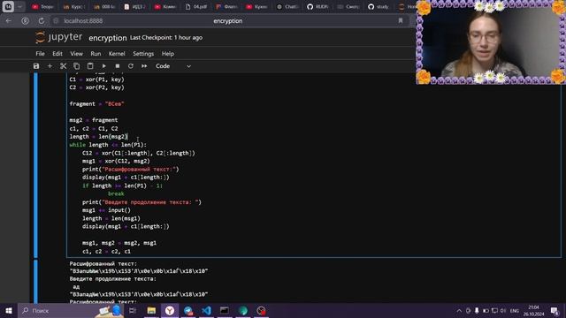Switch to the GitHub study tab
566x318 pixels.
tap(379, 6)
